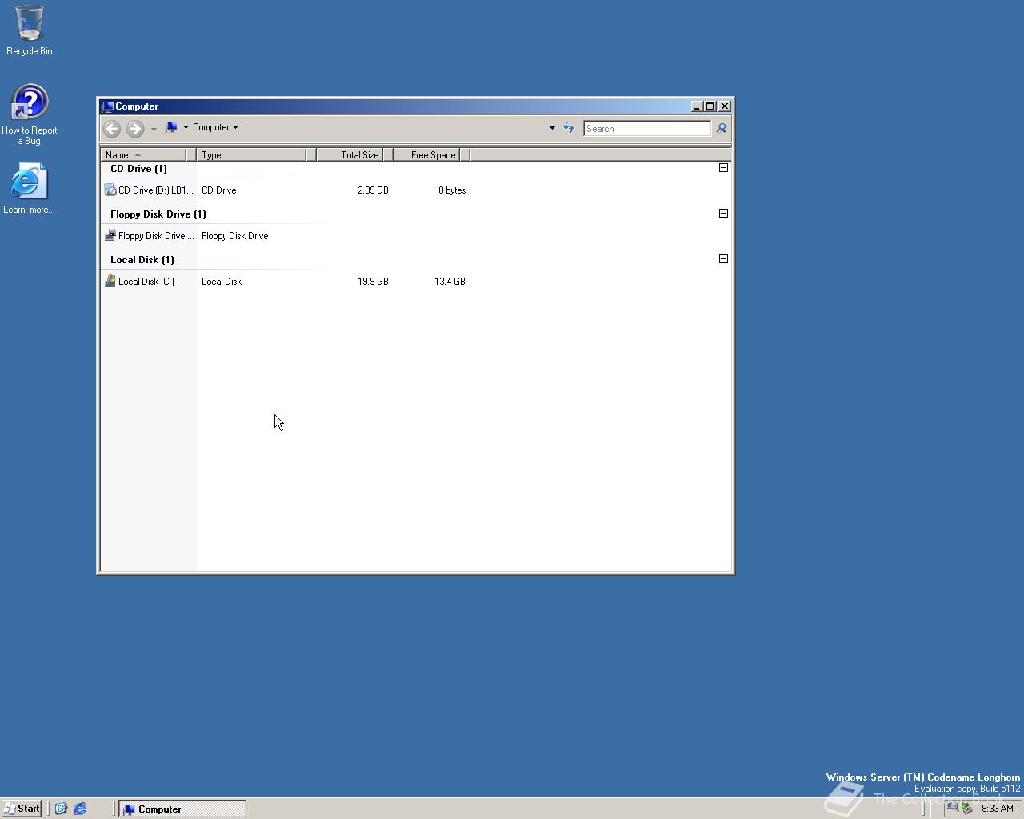
Task: Select the Local Disk (1) group header
Action: pyautogui.click(x=142, y=260)
